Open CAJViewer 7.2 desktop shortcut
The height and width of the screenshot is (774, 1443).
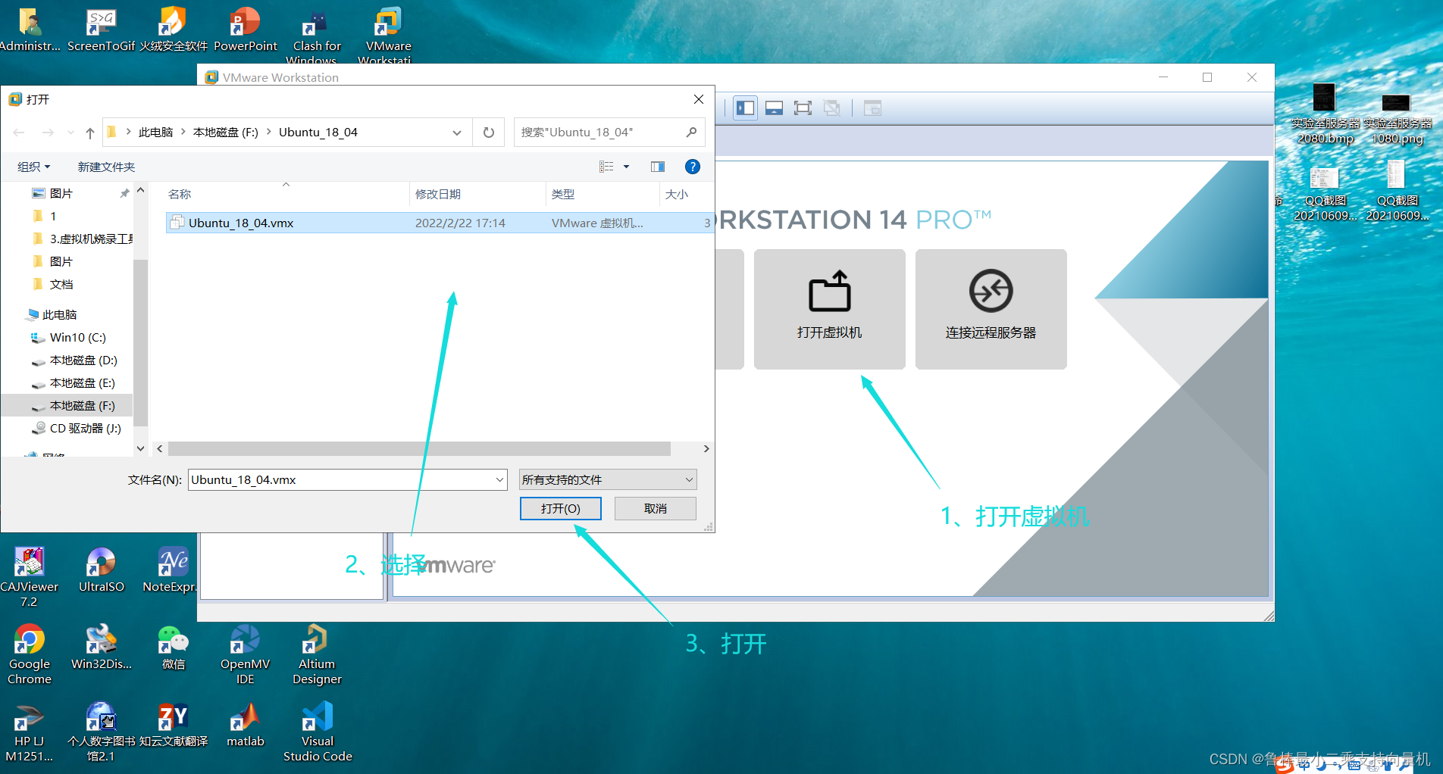pos(29,577)
